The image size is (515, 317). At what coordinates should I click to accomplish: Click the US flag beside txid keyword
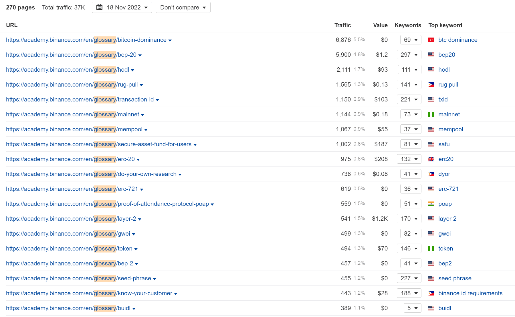(x=431, y=99)
